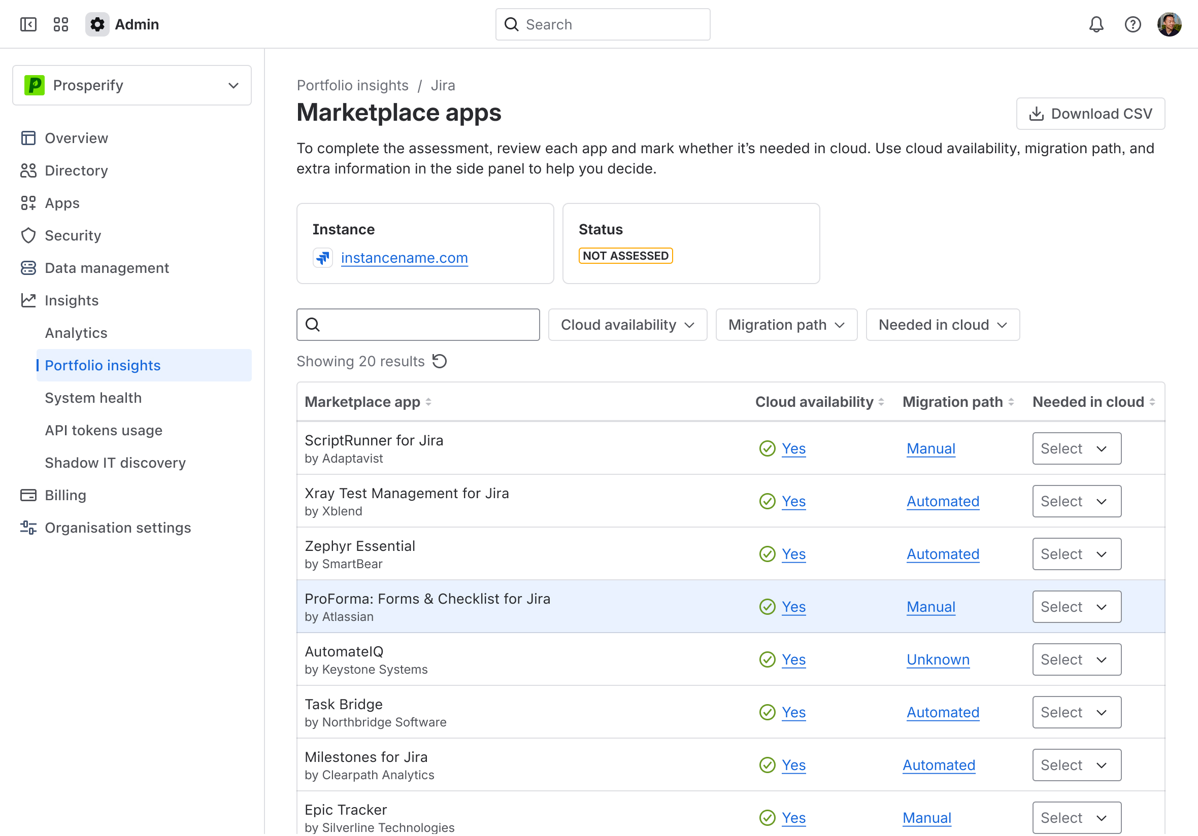The image size is (1198, 836).
Task: Click the Admin settings gear icon
Action: pyautogui.click(x=97, y=24)
